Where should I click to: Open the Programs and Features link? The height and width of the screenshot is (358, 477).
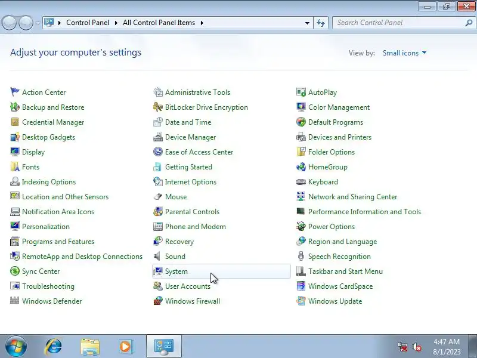pyautogui.click(x=58, y=242)
